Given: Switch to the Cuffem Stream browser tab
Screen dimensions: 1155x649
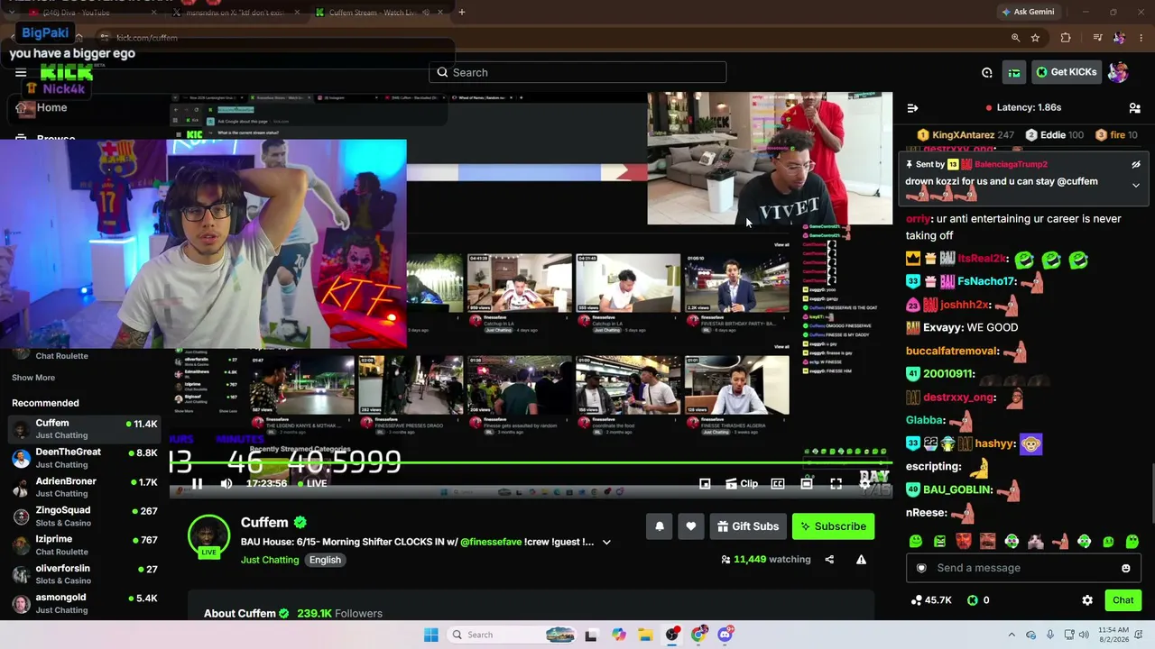Looking at the screenshot, I should point(377,13).
